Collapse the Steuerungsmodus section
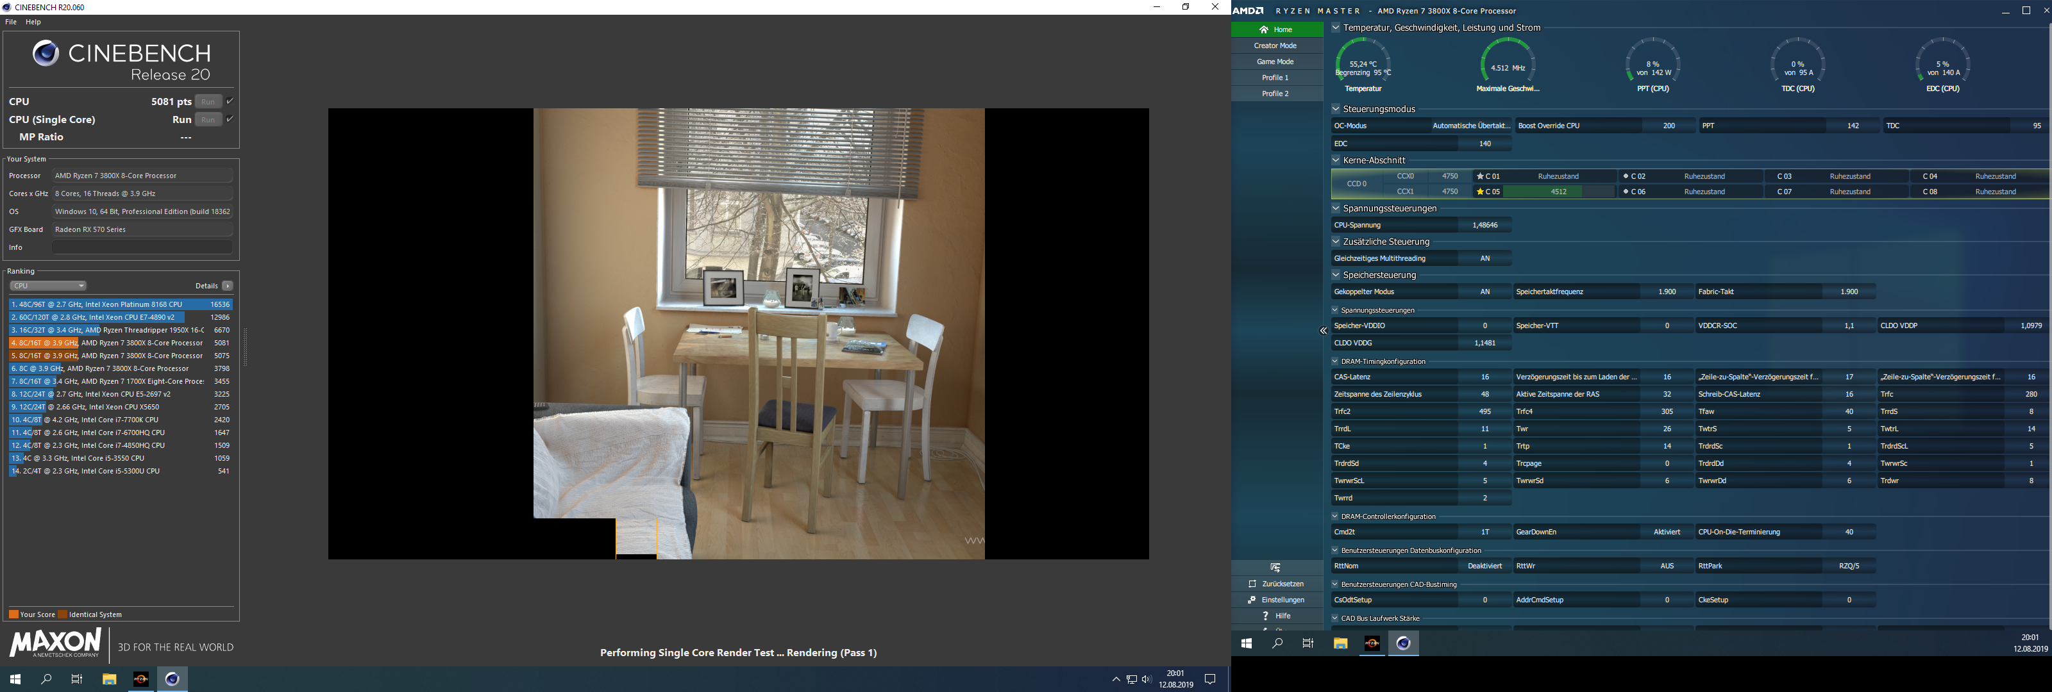2052x692 pixels. point(1336,109)
